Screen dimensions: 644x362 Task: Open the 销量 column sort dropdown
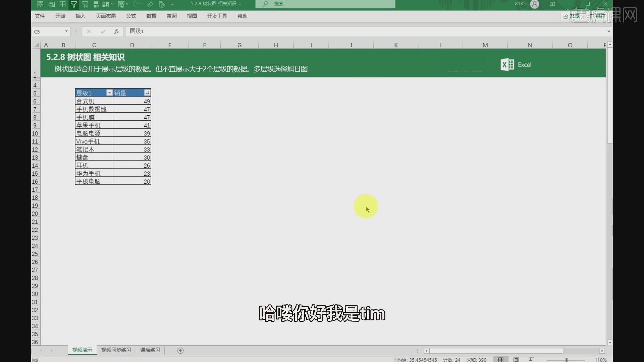click(x=147, y=93)
